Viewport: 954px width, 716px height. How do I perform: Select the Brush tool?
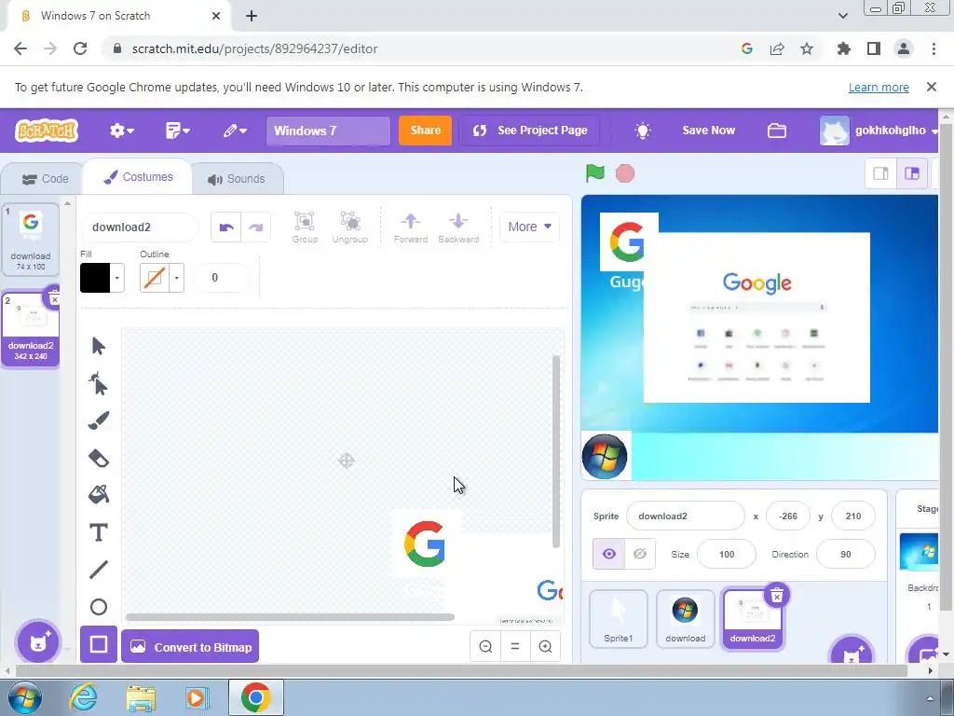[99, 420]
